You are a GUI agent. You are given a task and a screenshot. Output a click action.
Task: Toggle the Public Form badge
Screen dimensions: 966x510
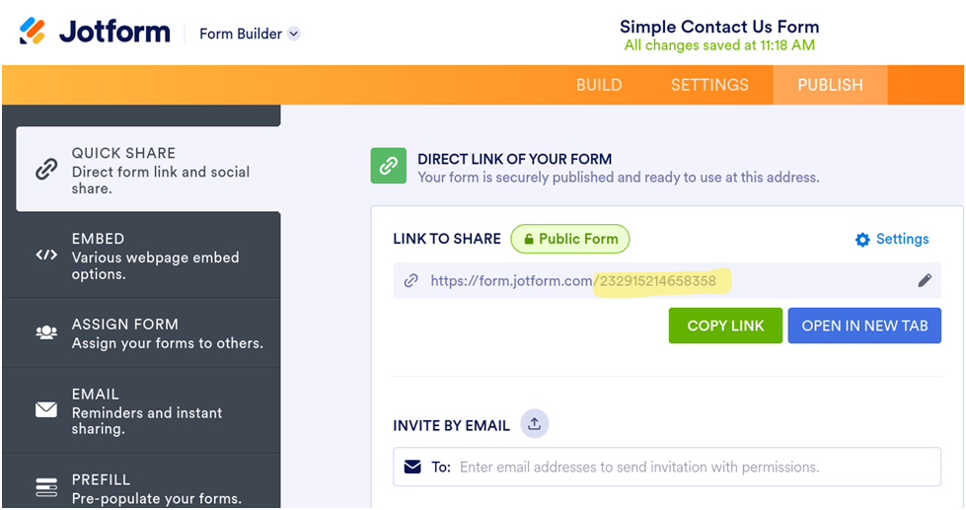click(569, 239)
